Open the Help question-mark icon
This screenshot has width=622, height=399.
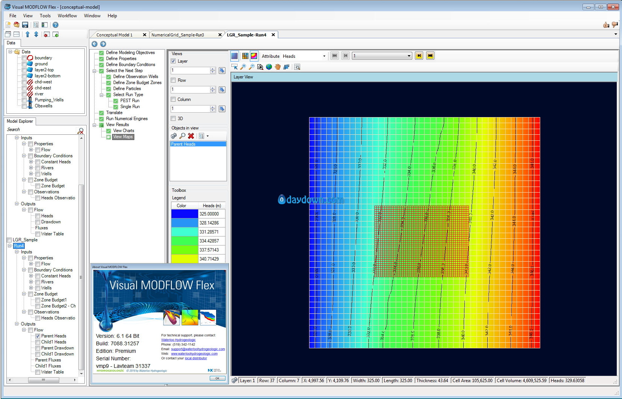(56, 25)
